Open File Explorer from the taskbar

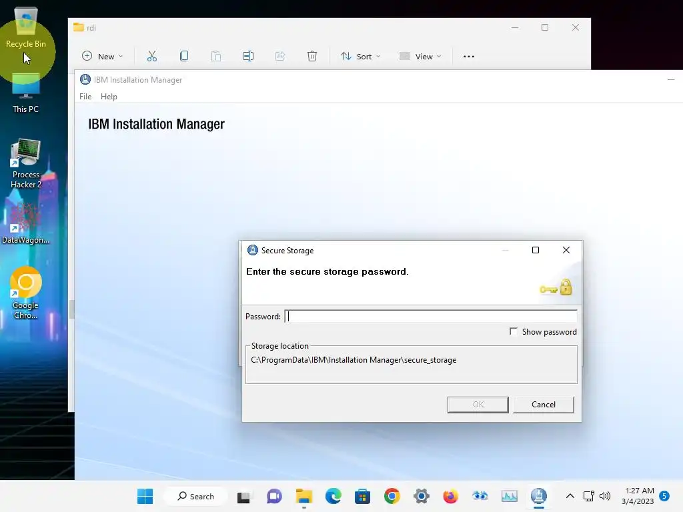tap(304, 496)
